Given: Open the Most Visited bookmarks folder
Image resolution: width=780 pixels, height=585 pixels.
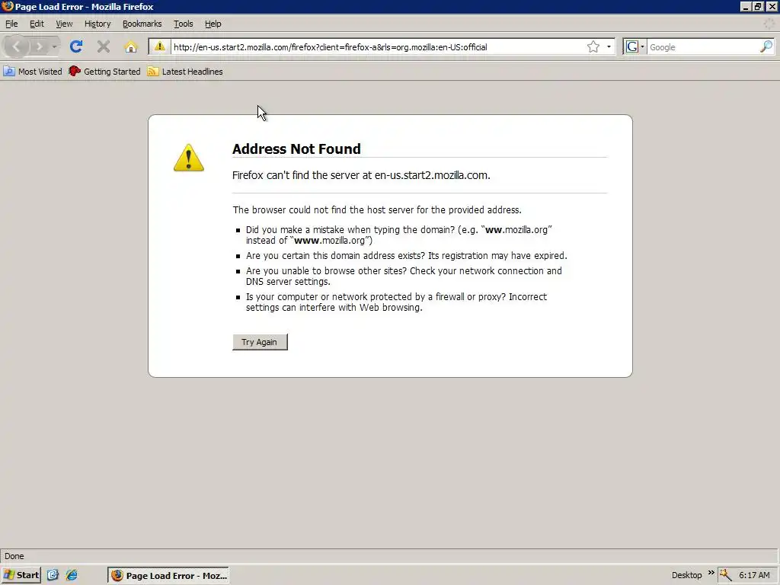Looking at the screenshot, I should [x=33, y=72].
